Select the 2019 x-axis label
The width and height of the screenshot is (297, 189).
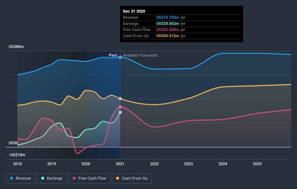click(x=51, y=164)
